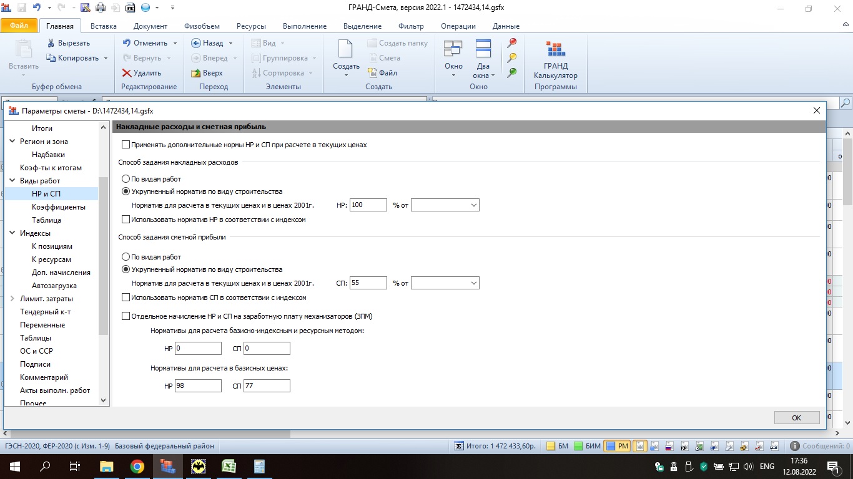The image size is (853, 479).
Task: Select 'По видам работ' for накладных расходов
Action: coord(126,179)
